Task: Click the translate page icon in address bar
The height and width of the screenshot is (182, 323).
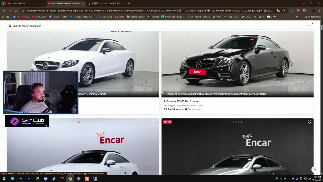Action: coord(278,11)
